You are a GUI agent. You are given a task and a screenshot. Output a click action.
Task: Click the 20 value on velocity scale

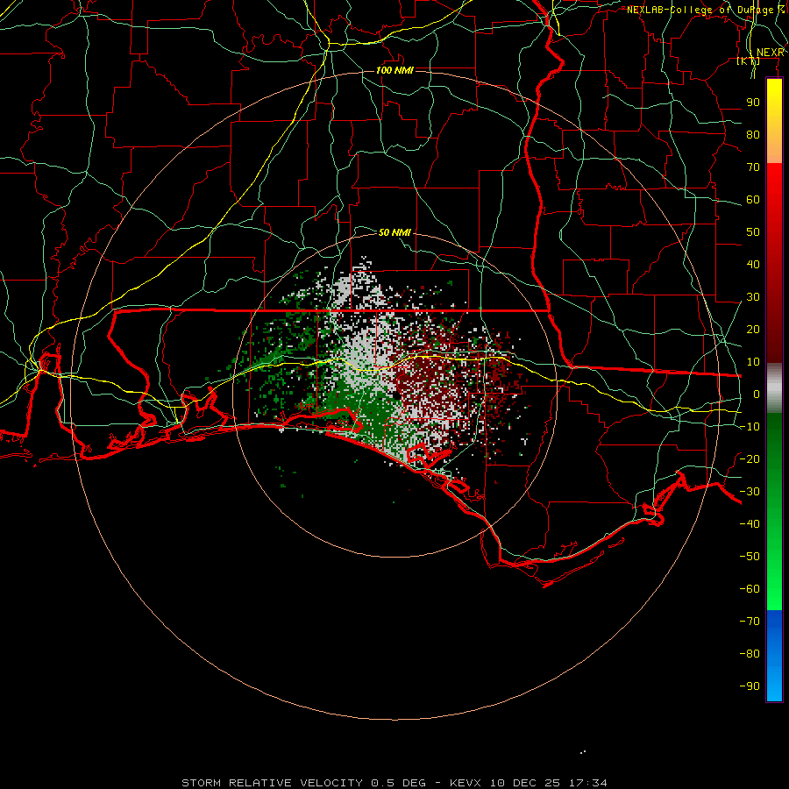tap(753, 329)
